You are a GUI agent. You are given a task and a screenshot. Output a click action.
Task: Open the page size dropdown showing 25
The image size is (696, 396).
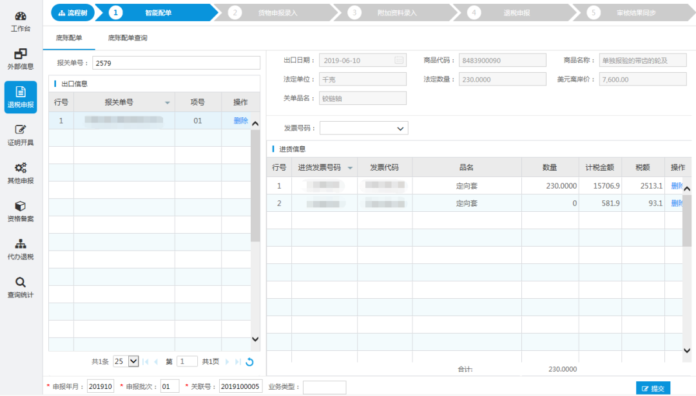(126, 361)
